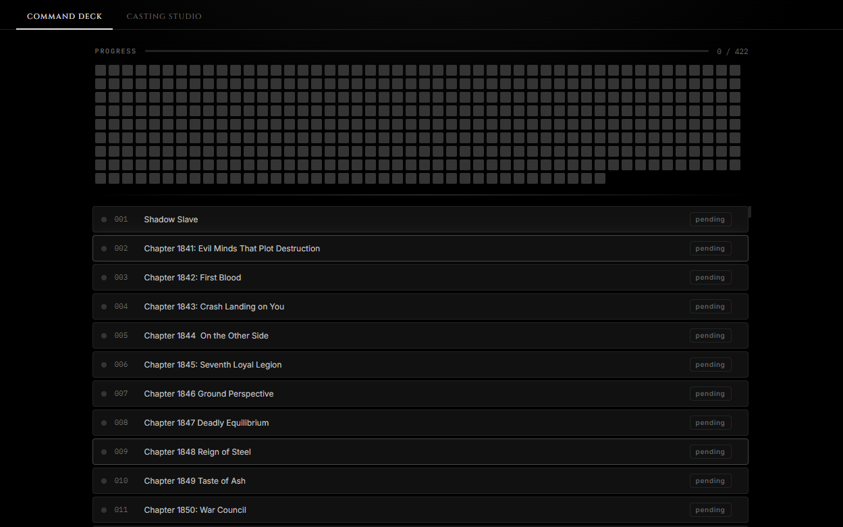Open Chapter 1847 Deadly Equilibrium
The width and height of the screenshot is (843, 527).
(x=420, y=423)
